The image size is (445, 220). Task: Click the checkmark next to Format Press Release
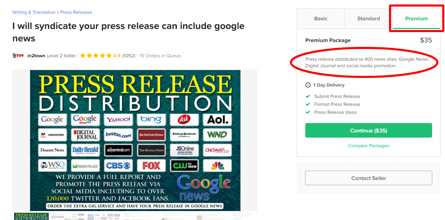(308, 104)
